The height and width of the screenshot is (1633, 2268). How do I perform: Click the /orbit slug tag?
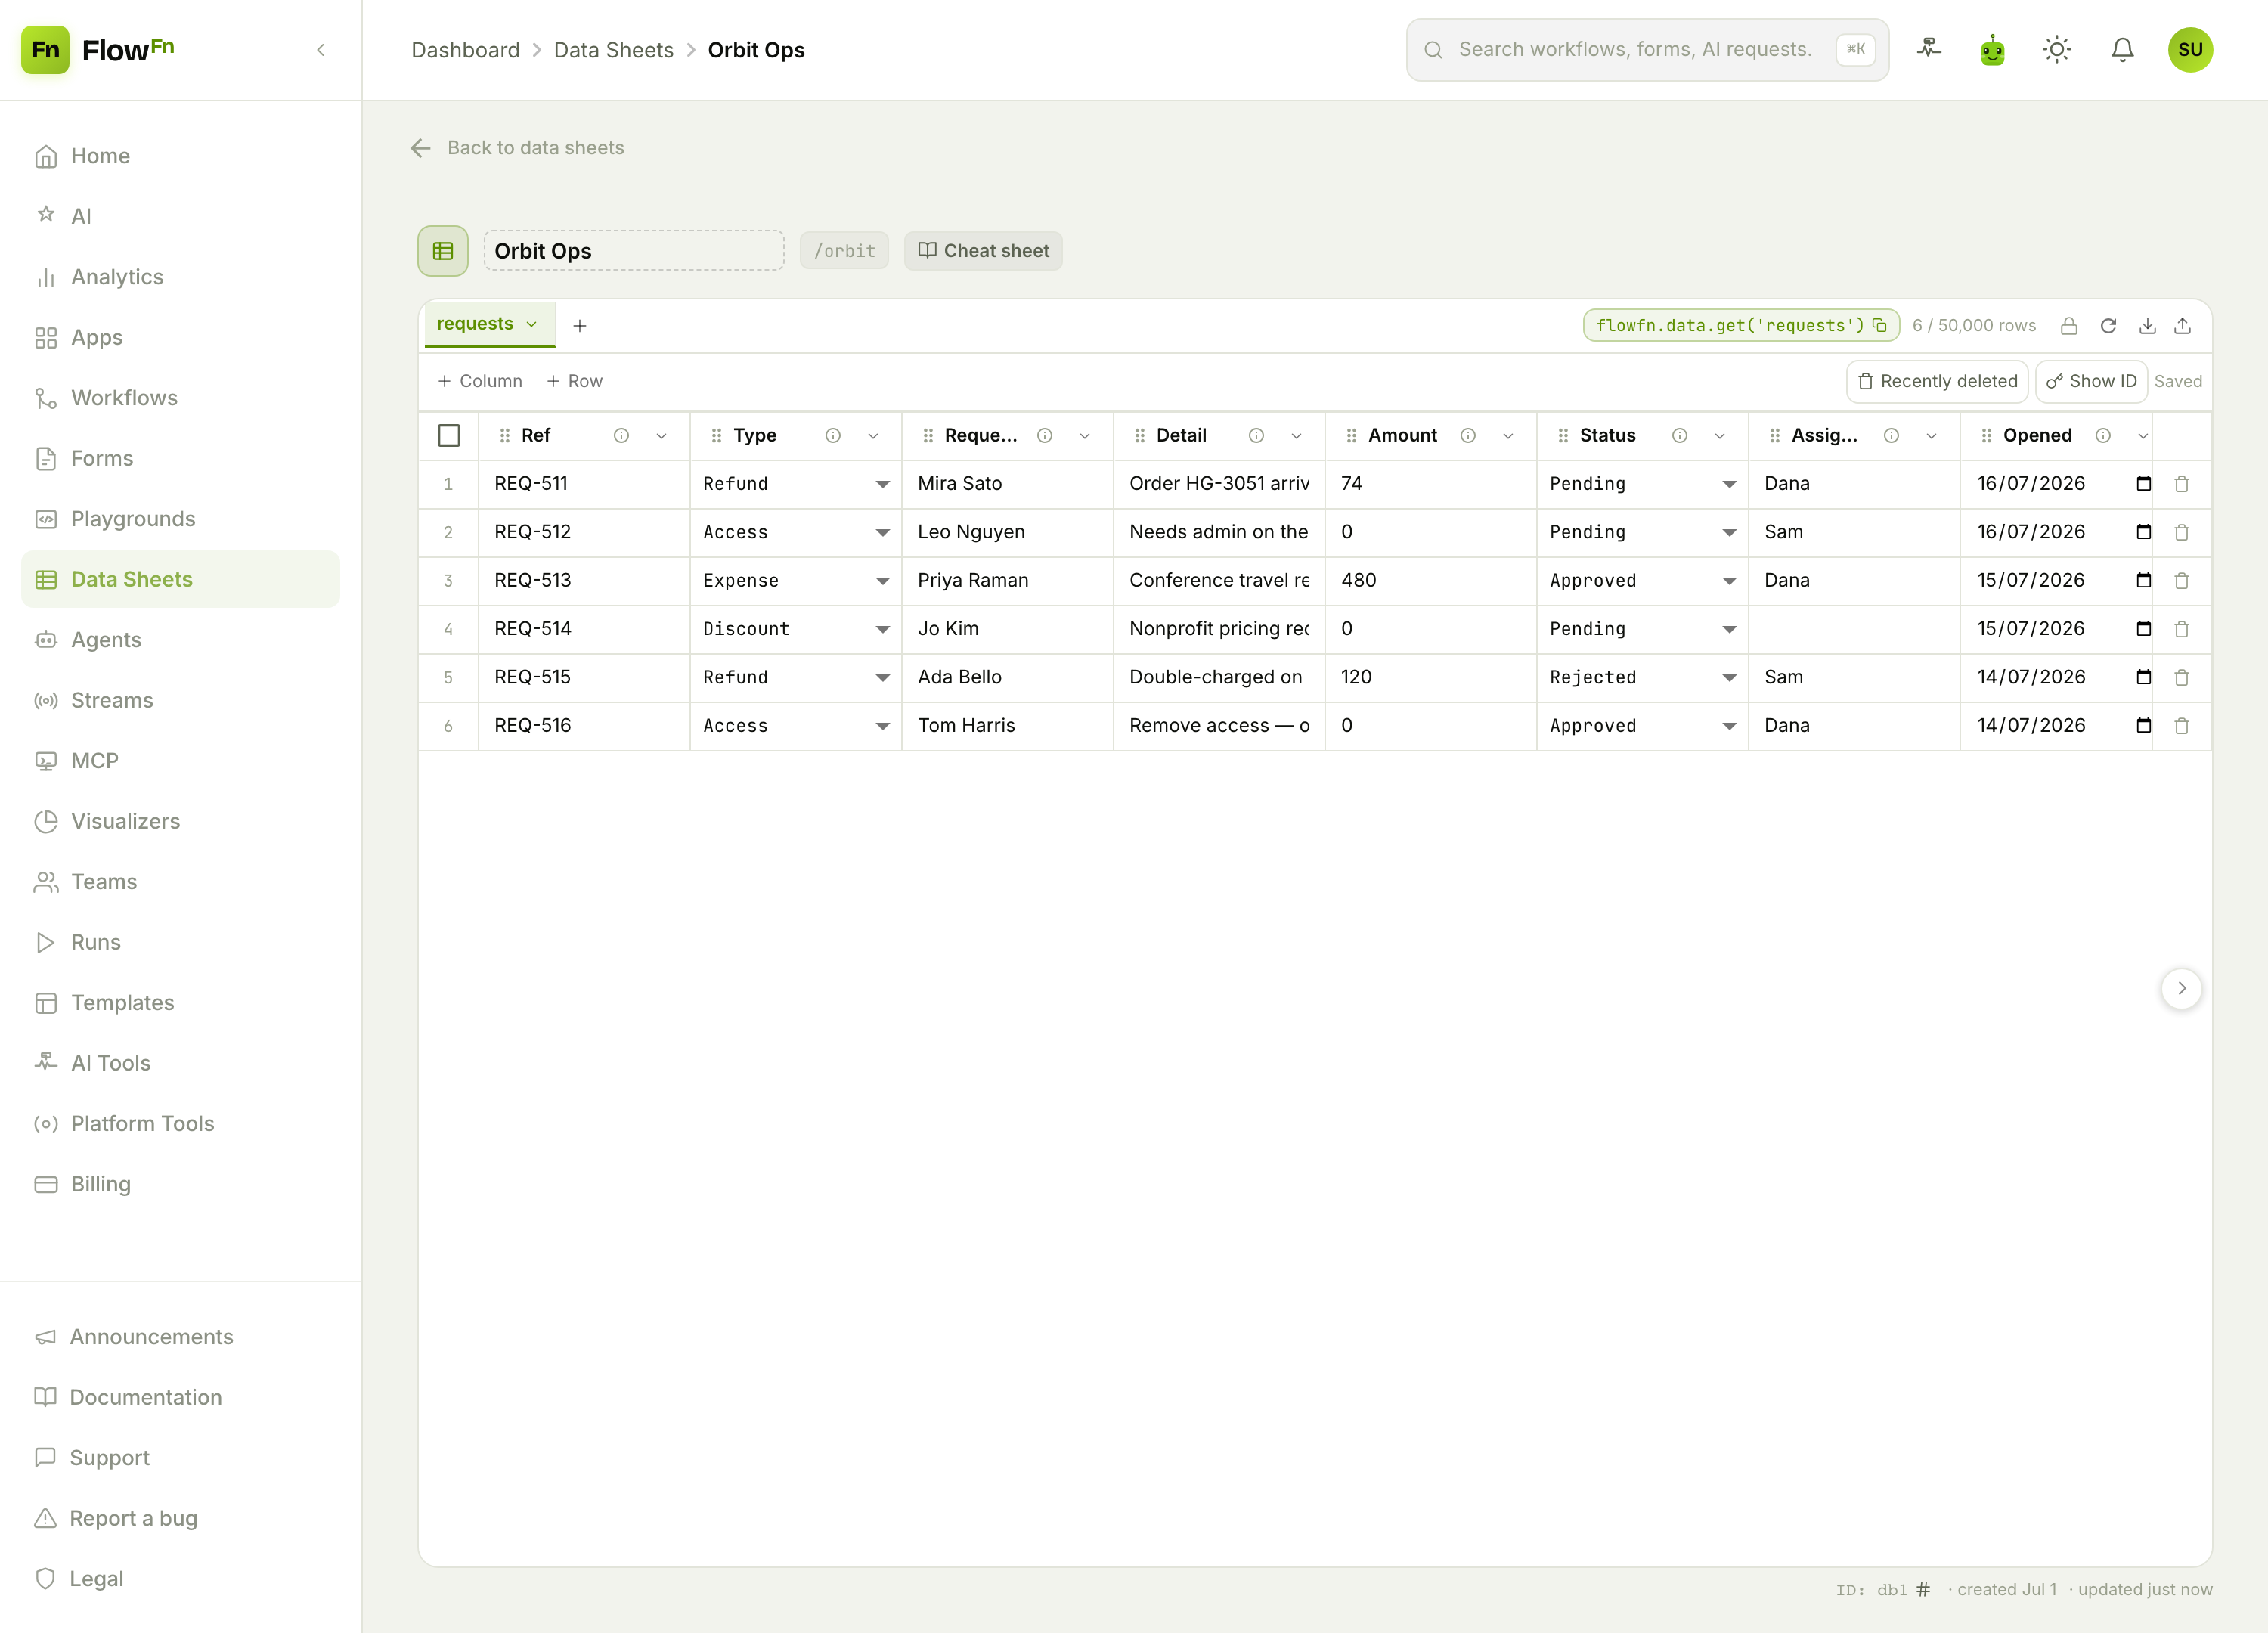pyautogui.click(x=844, y=251)
